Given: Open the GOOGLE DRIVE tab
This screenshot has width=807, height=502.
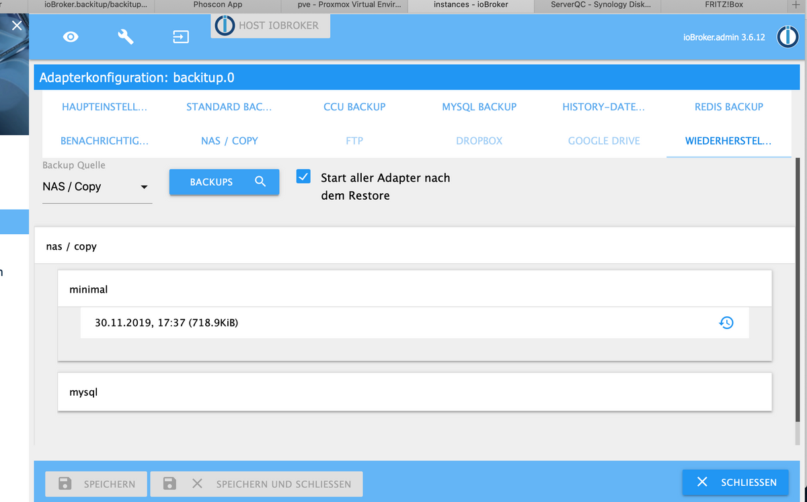Looking at the screenshot, I should point(604,141).
